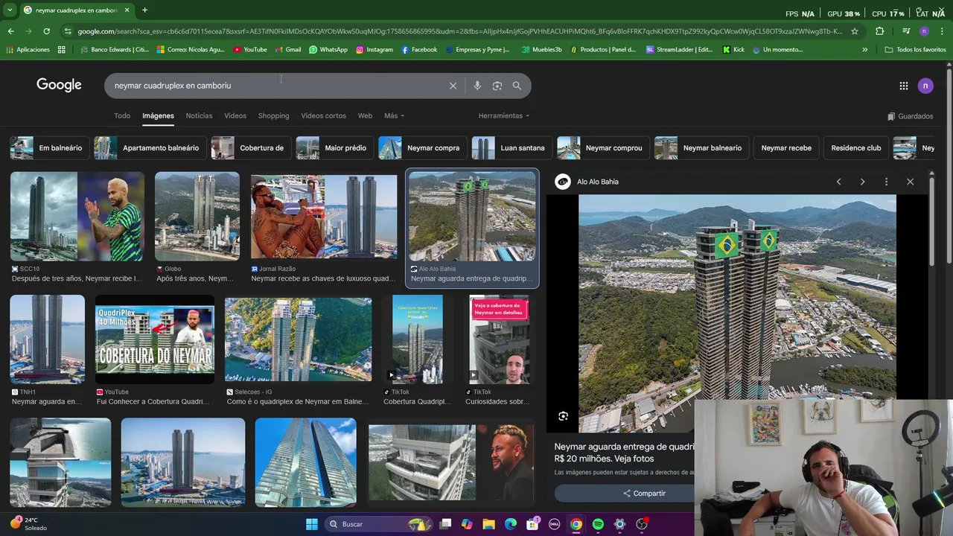Start a voice search with the microphone

[x=477, y=86]
